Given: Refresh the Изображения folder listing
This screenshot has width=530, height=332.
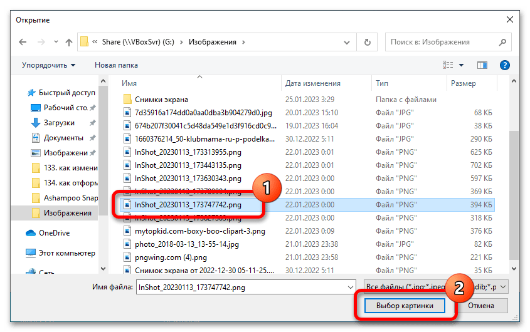Looking at the screenshot, I should tap(368, 42).
